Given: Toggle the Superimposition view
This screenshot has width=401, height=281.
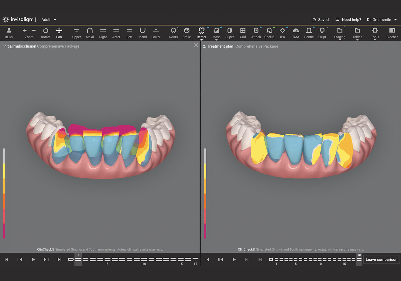Looking at the screenshot, I should [229, 33].
